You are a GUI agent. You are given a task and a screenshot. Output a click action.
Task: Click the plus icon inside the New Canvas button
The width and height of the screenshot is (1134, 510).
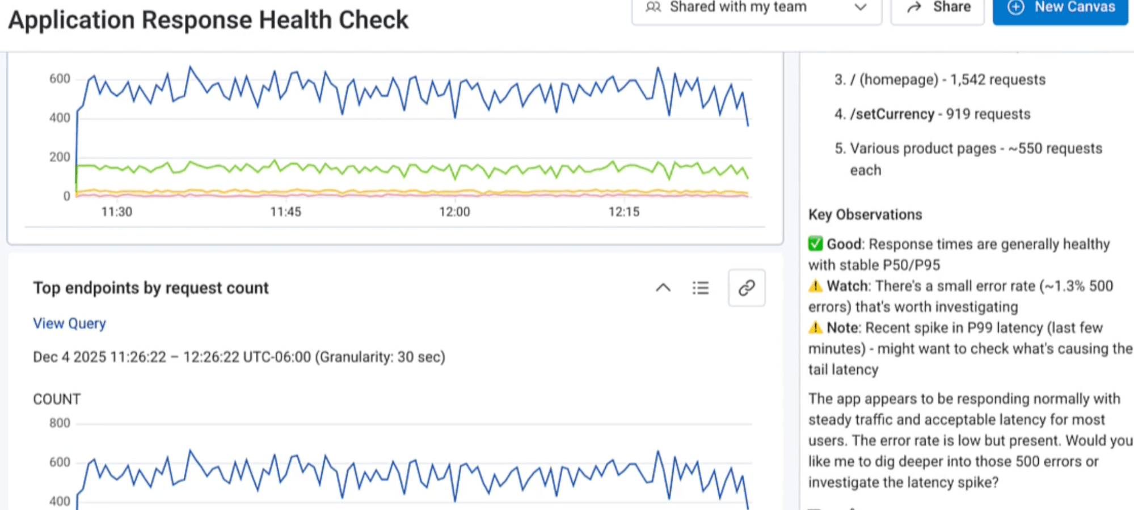1015,7
